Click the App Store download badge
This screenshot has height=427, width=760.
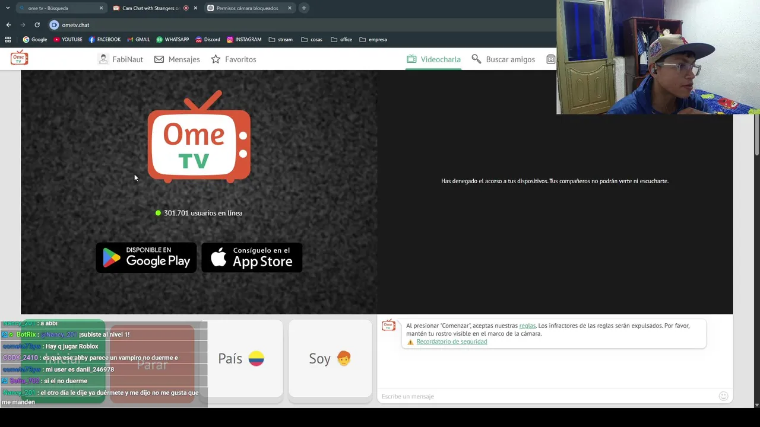[x=252, y=257]
